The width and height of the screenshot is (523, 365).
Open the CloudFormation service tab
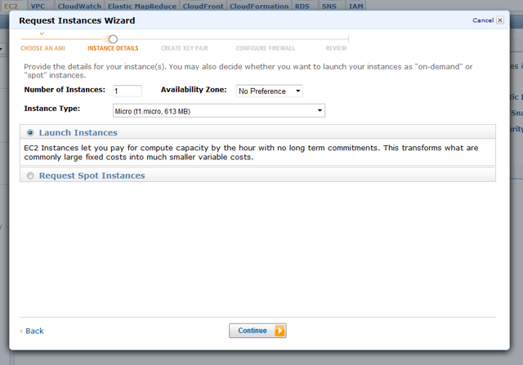(x=259, y=6)
